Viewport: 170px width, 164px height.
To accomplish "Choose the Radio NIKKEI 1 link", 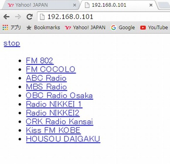I will (54, 104).
